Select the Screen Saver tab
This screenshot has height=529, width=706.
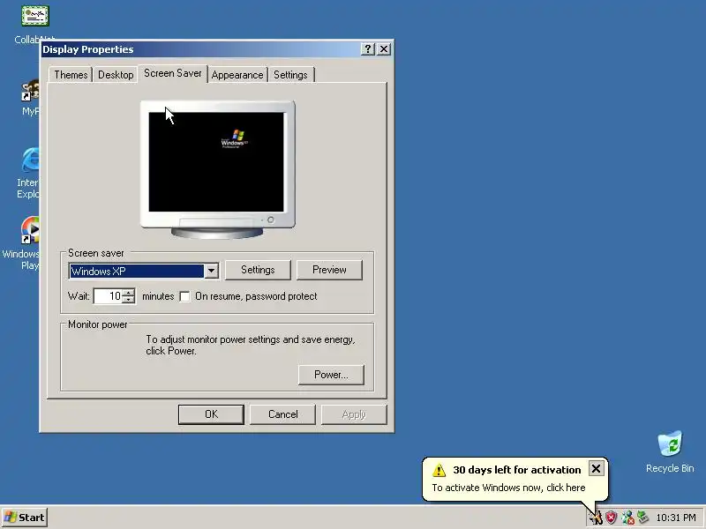point(173,73)
